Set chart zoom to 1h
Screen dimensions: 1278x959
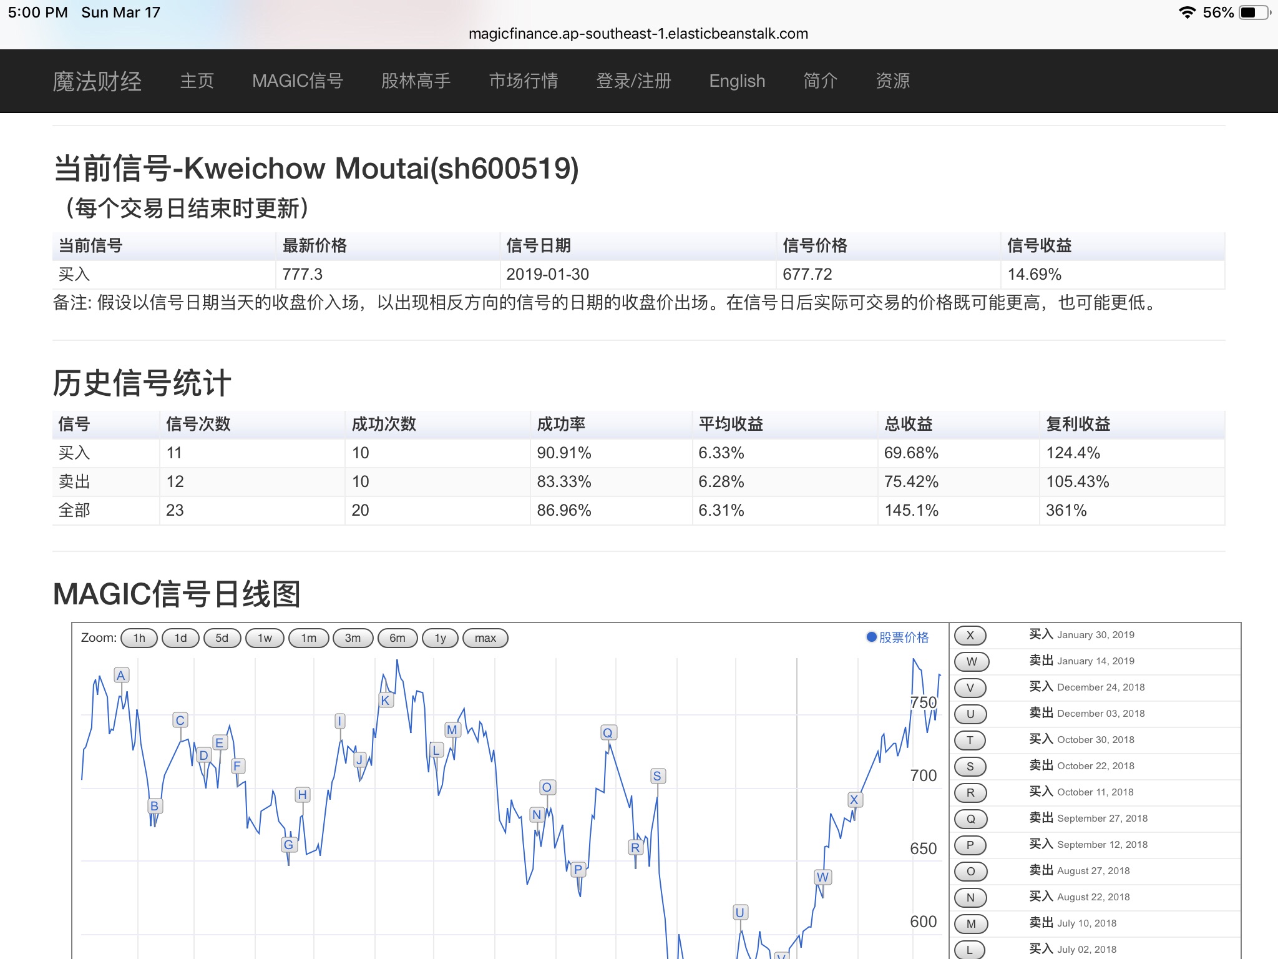[139, 638]
